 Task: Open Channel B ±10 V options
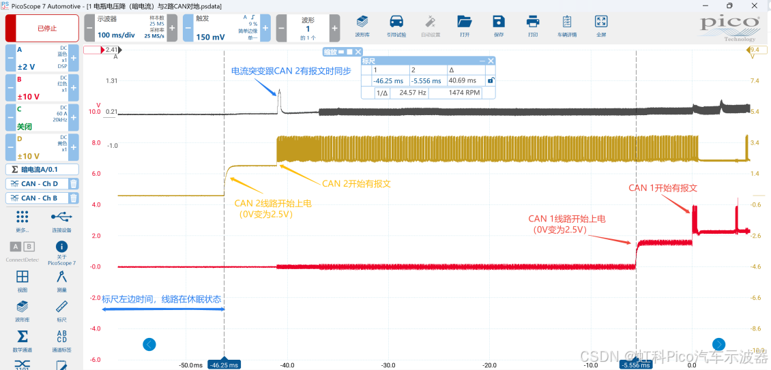pos(42,87)
